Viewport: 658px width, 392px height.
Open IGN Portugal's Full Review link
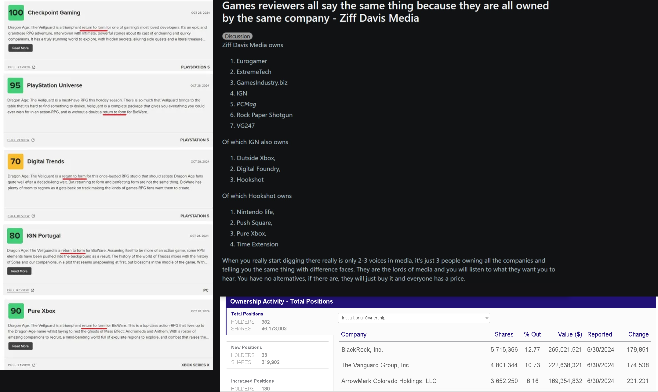pos(18,290)
